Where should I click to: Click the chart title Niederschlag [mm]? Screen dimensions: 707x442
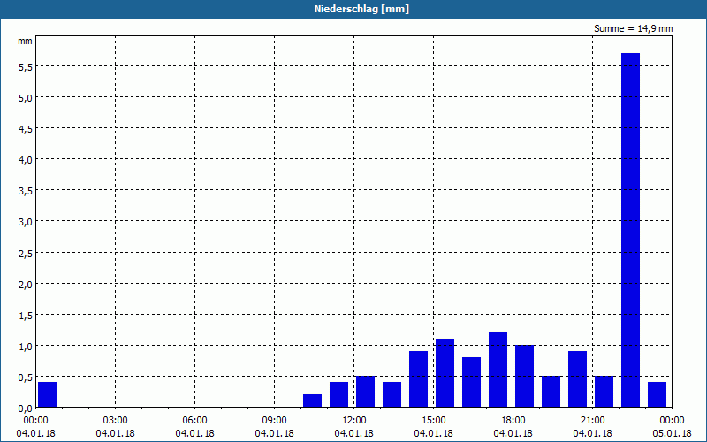click(x=361, y=9)
